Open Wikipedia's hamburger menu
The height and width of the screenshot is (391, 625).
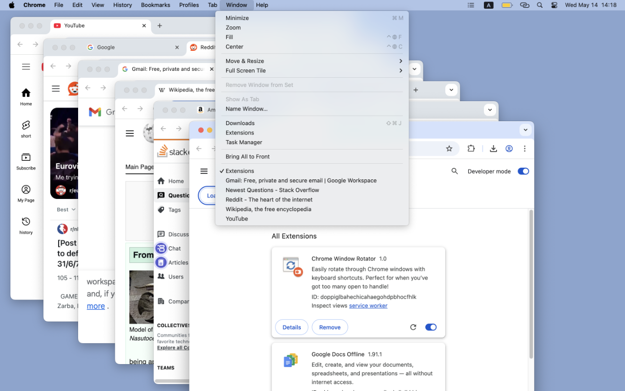[x=129, y=133]
